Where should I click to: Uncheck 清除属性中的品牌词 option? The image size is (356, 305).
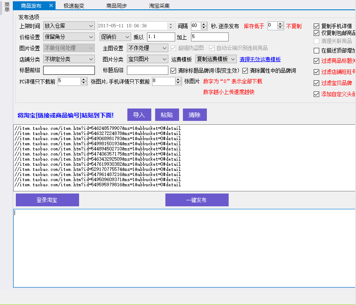[x=245, y=70]
